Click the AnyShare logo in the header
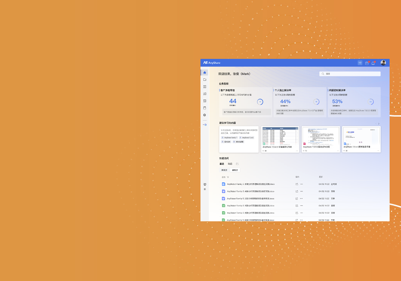This screenshot has height=281, width=401. (212, 63)
